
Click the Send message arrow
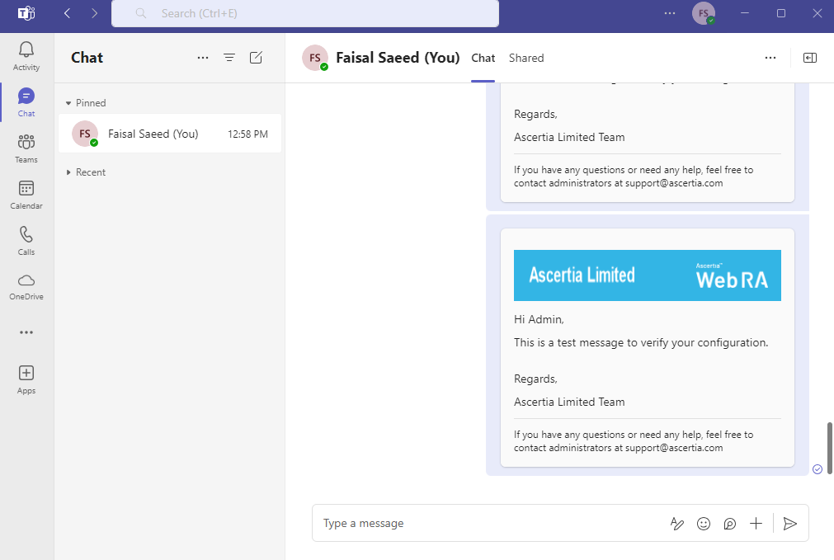(x=789, y=524)
